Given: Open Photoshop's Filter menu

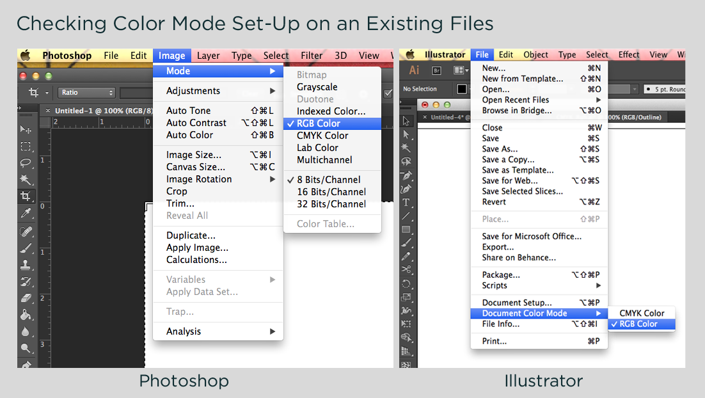Looking at the screenshot, I should click(x=312, y=55).
